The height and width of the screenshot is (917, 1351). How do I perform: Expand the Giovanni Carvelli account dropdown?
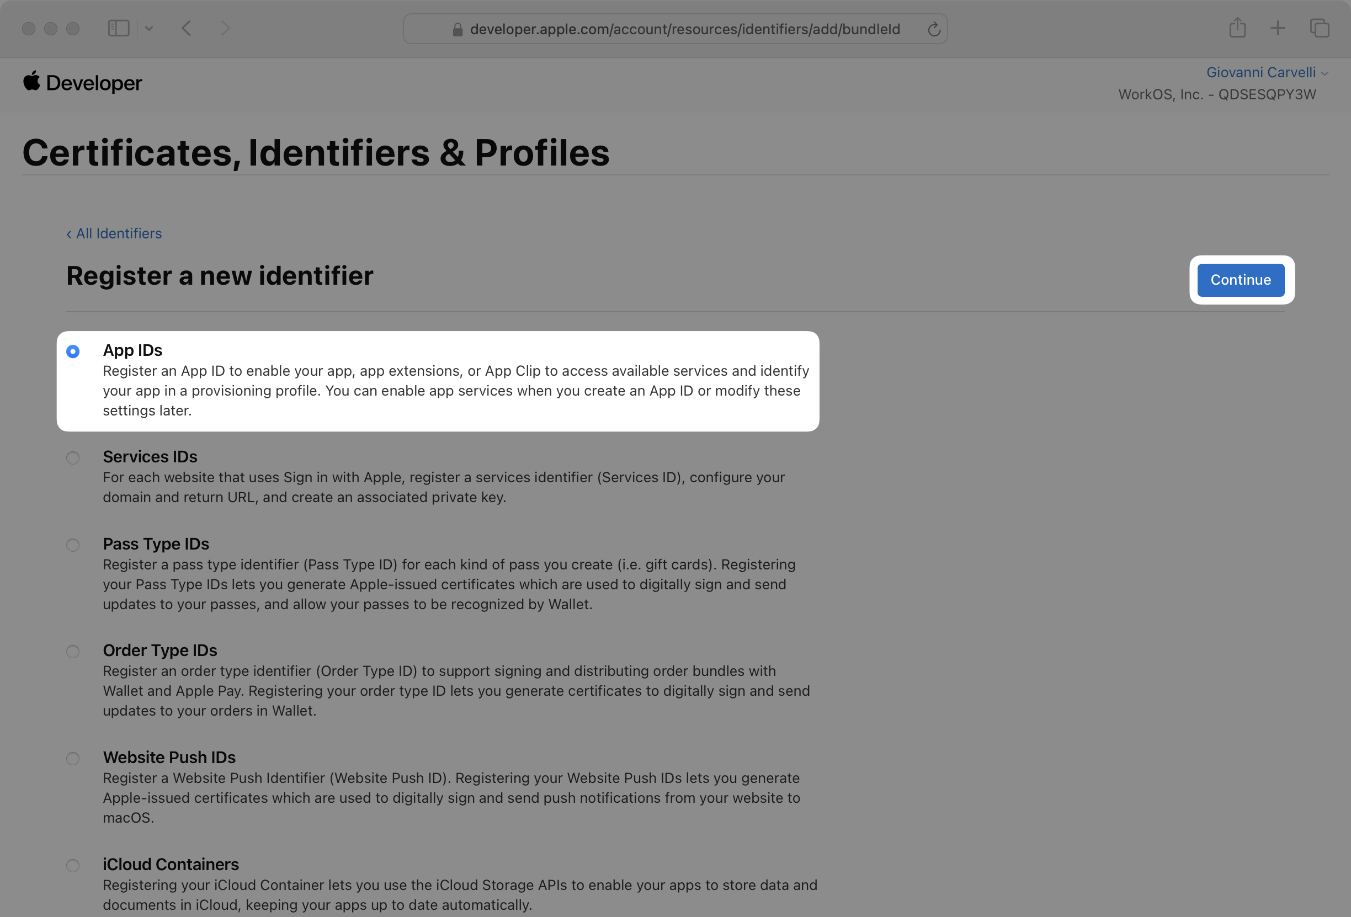point(1267,73)
